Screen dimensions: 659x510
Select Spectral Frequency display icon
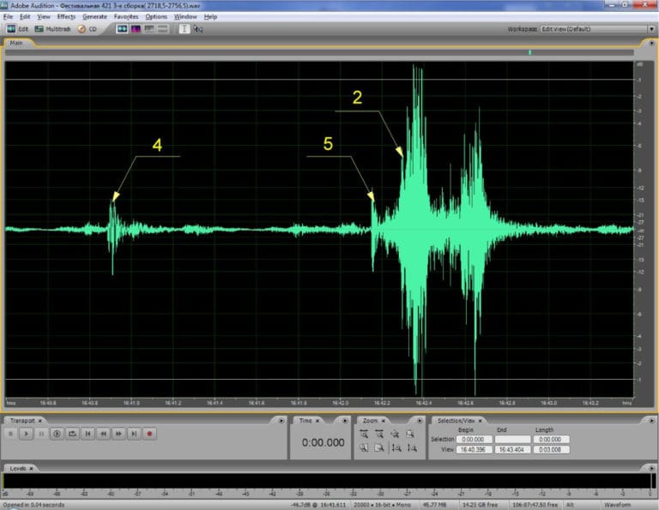click(x=136, y=28)
